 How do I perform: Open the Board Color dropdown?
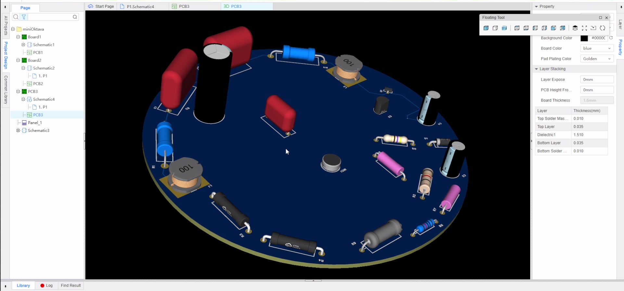point(597,48)
